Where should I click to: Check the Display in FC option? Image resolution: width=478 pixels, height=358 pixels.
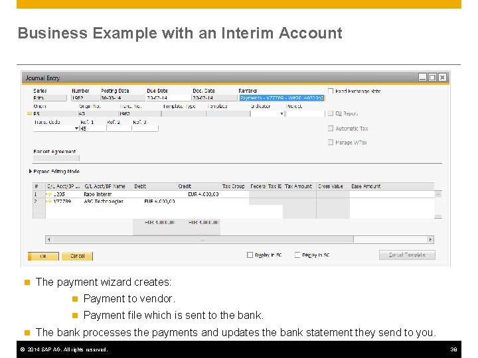pyautogui.click(x=250, y=255)
